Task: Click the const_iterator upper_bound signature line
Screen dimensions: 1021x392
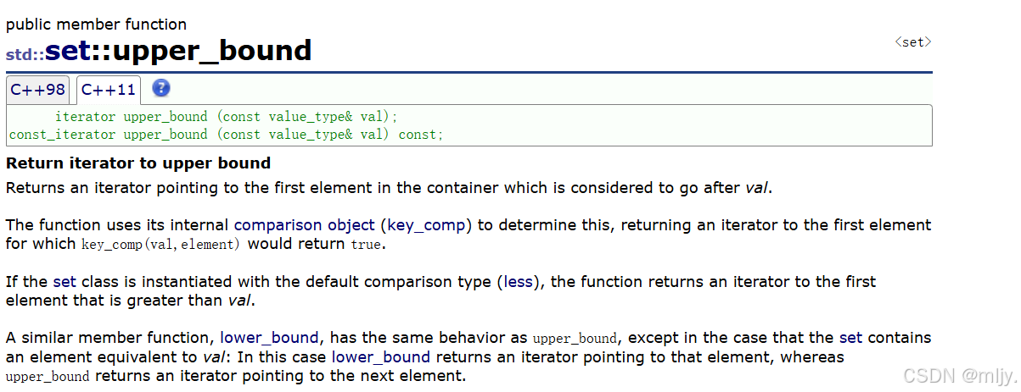Action: [226, 134]
